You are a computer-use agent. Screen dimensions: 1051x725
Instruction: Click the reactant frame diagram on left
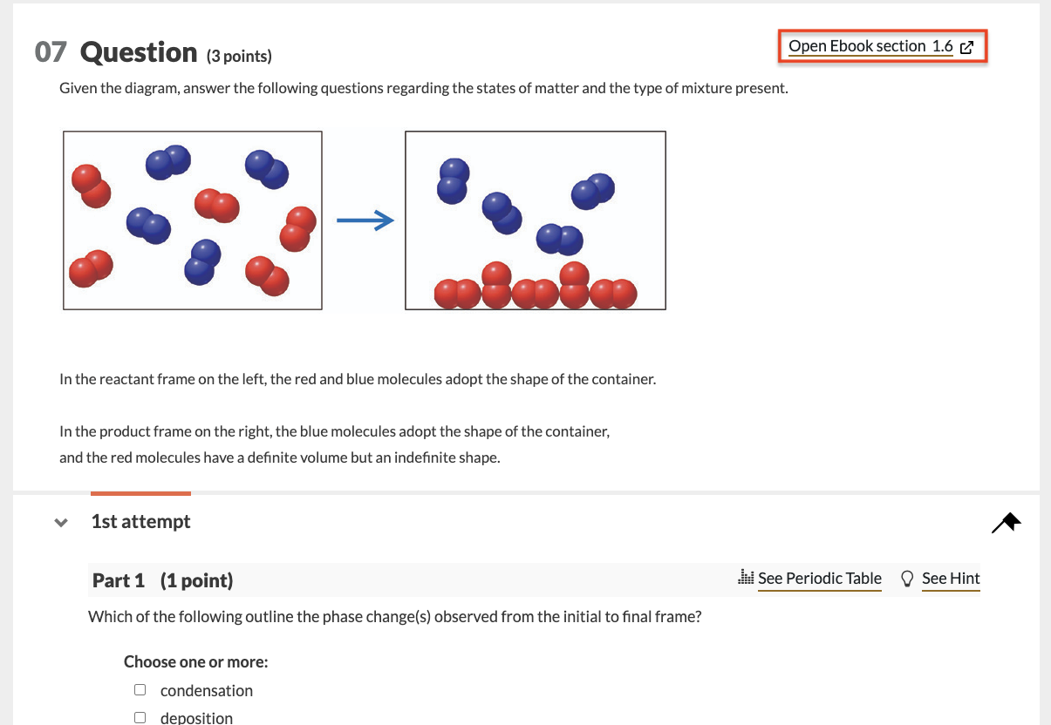click(192, 220)
